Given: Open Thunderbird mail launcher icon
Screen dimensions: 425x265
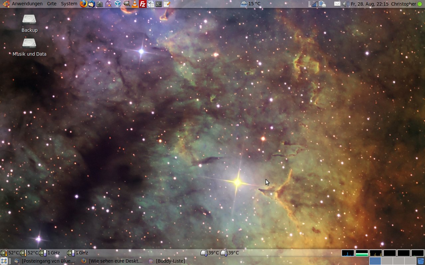Looking at the screenshot, I should click(91, 4).
